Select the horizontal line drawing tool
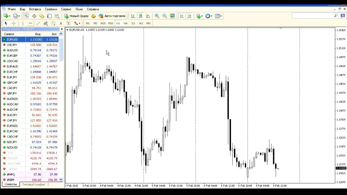Viewport: 347px width, 195px height. click(x=30, y=23)
